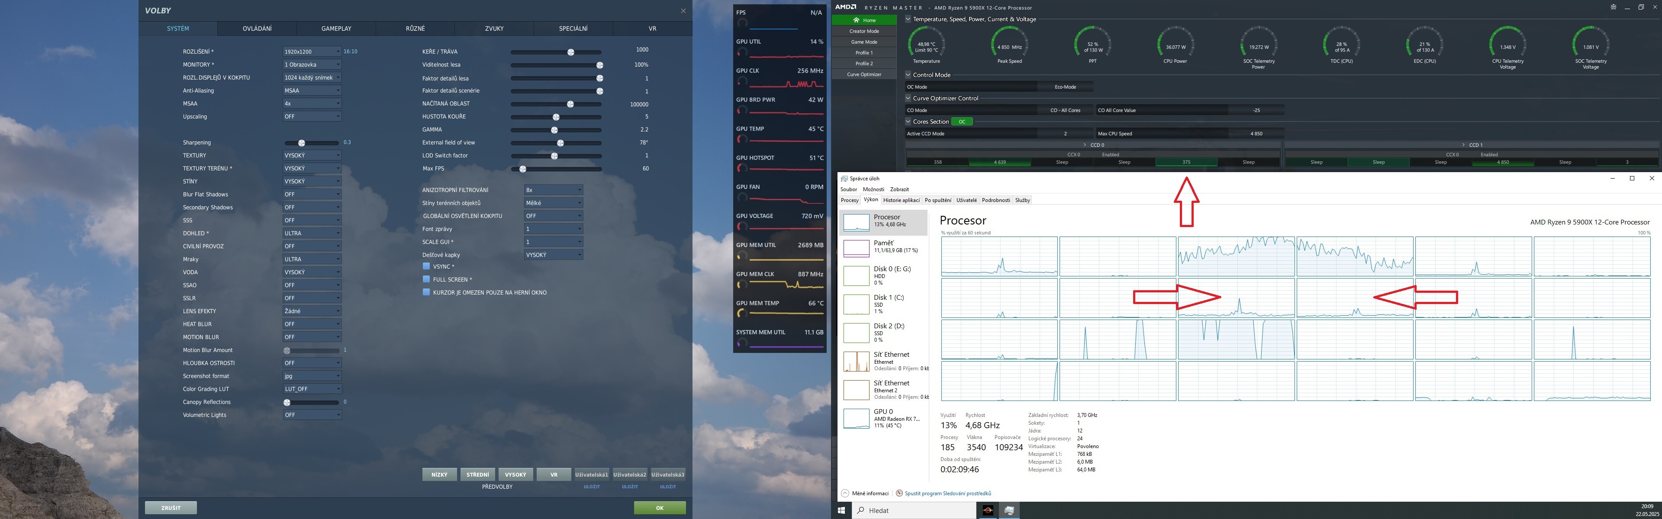Open Spustit program Sledování prostředků link
Image resolution: width=1662 pixels, height=519 pixels.
tap(948, 493)
